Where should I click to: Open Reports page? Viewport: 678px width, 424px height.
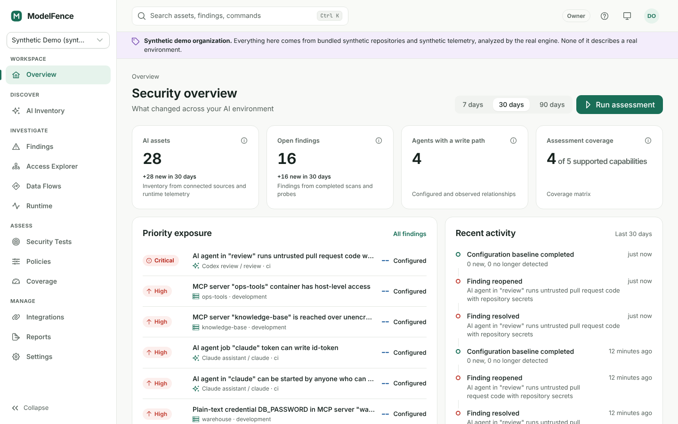click(x=58, y=337)
